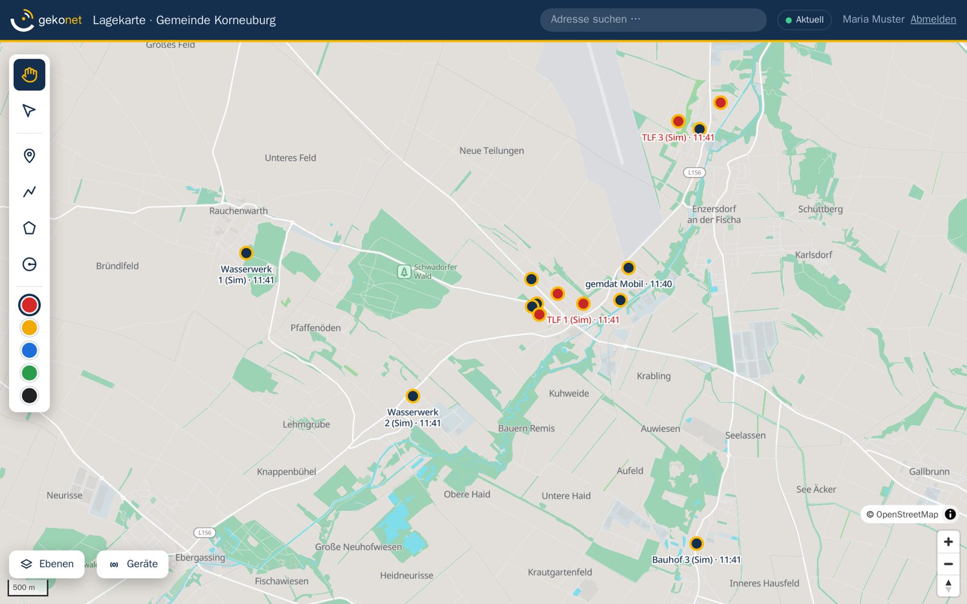
Task: Toggle the Aktuell live status pill
Action: [x=804, y=20]
